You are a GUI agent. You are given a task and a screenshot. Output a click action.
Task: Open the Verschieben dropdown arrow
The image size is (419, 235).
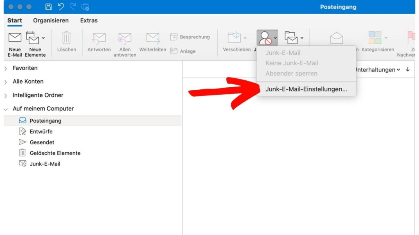pos(245,38)
